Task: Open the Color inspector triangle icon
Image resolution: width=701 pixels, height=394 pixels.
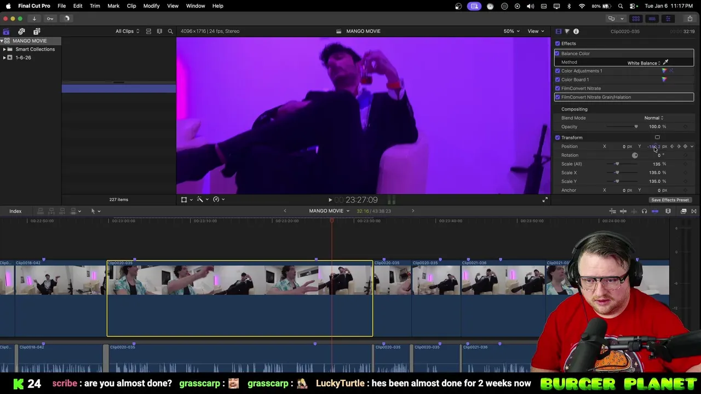Action: tap(567, 31)
